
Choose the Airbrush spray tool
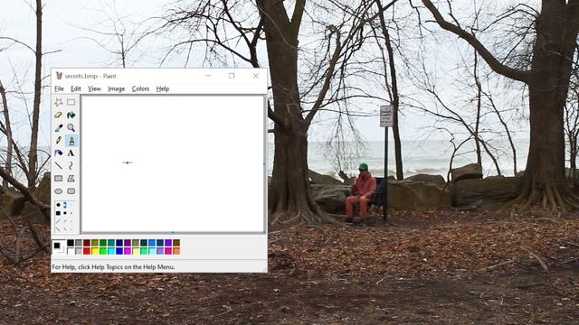58,153
